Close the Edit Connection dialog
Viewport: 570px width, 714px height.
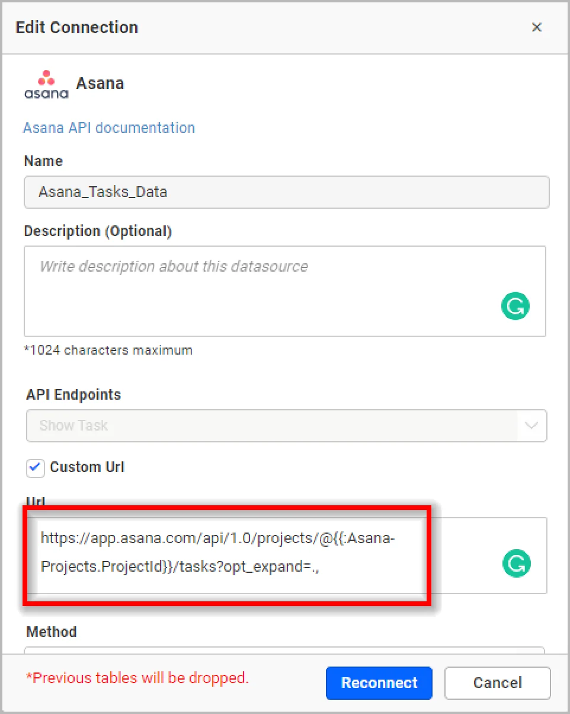[x=537, y=27]
